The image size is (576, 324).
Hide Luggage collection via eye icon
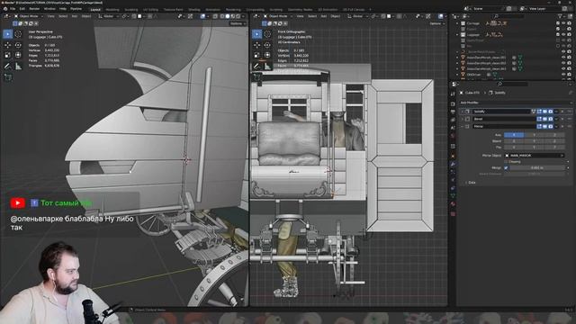point(563,34)
